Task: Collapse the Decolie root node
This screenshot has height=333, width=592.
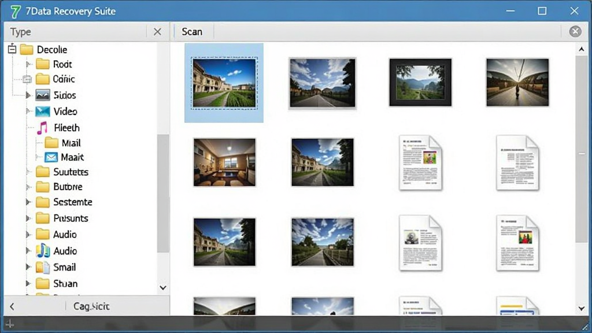Action: pos(12,49)
